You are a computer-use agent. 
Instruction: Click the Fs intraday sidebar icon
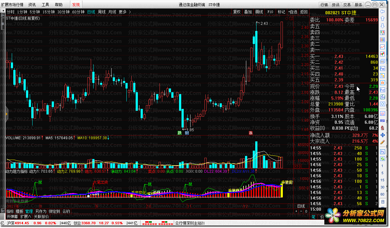[x=382, y=152]
